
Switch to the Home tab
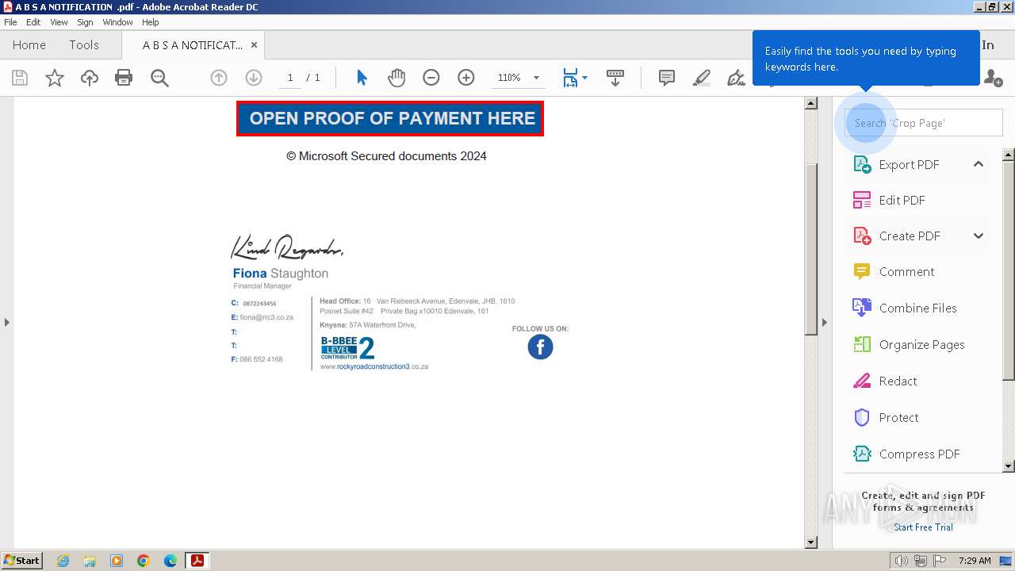tap(29, 45)
